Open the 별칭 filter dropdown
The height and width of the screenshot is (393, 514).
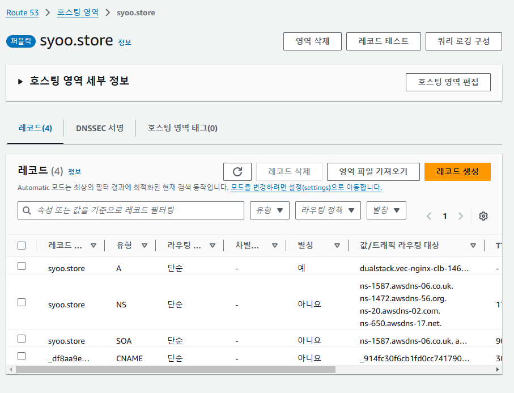click(386, 210)
